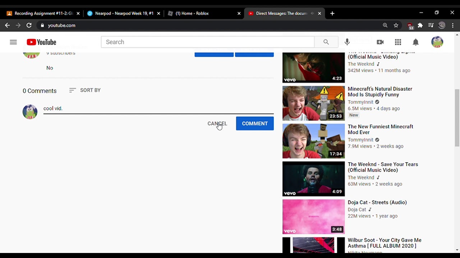This screenshot has width=460, height=258.
Task: Focus the YouTube Search box
Action: [208, 42]
